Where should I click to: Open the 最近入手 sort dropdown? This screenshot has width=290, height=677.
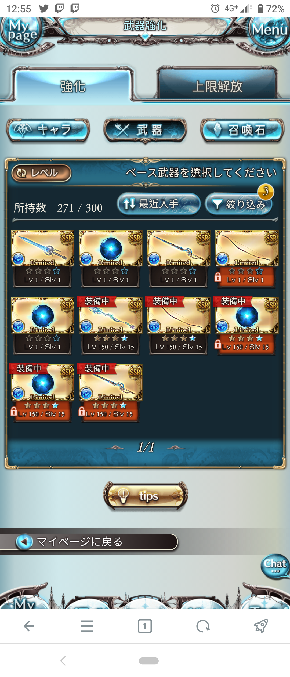click(159, 204)
